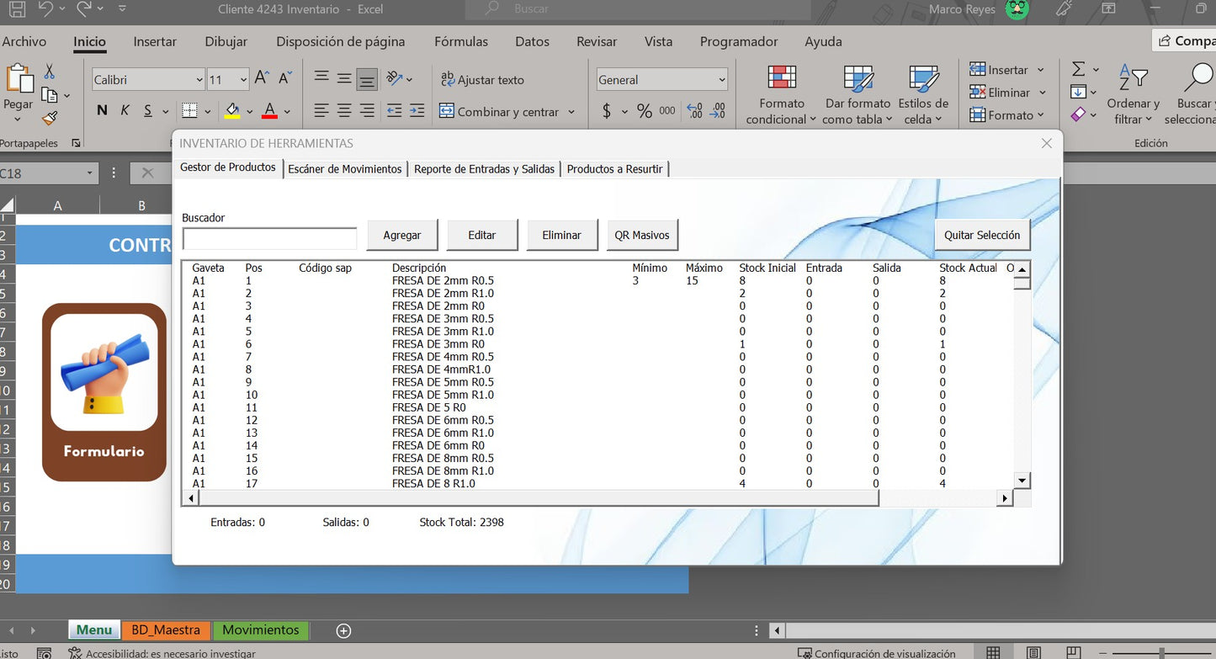1216x659 pixels.
Task: Select row FRESA DE 2mm R0.5
Action: coord(597,281)
